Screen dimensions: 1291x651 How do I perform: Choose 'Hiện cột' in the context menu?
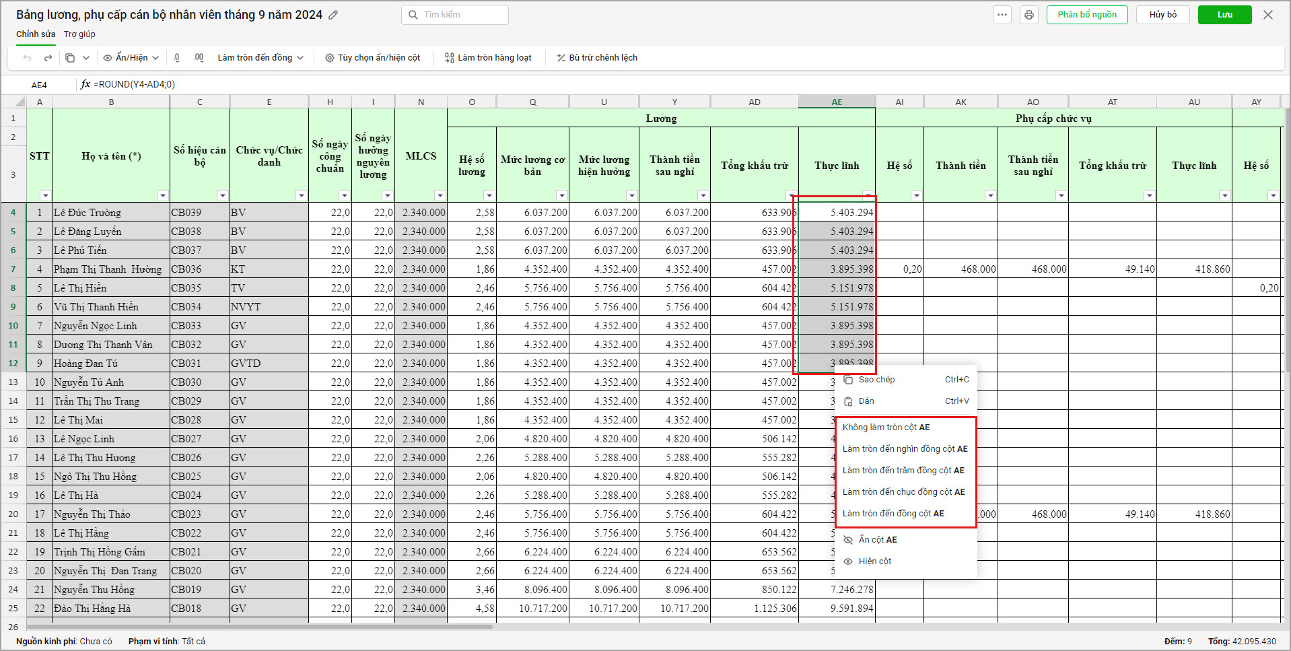coord(874,561)
